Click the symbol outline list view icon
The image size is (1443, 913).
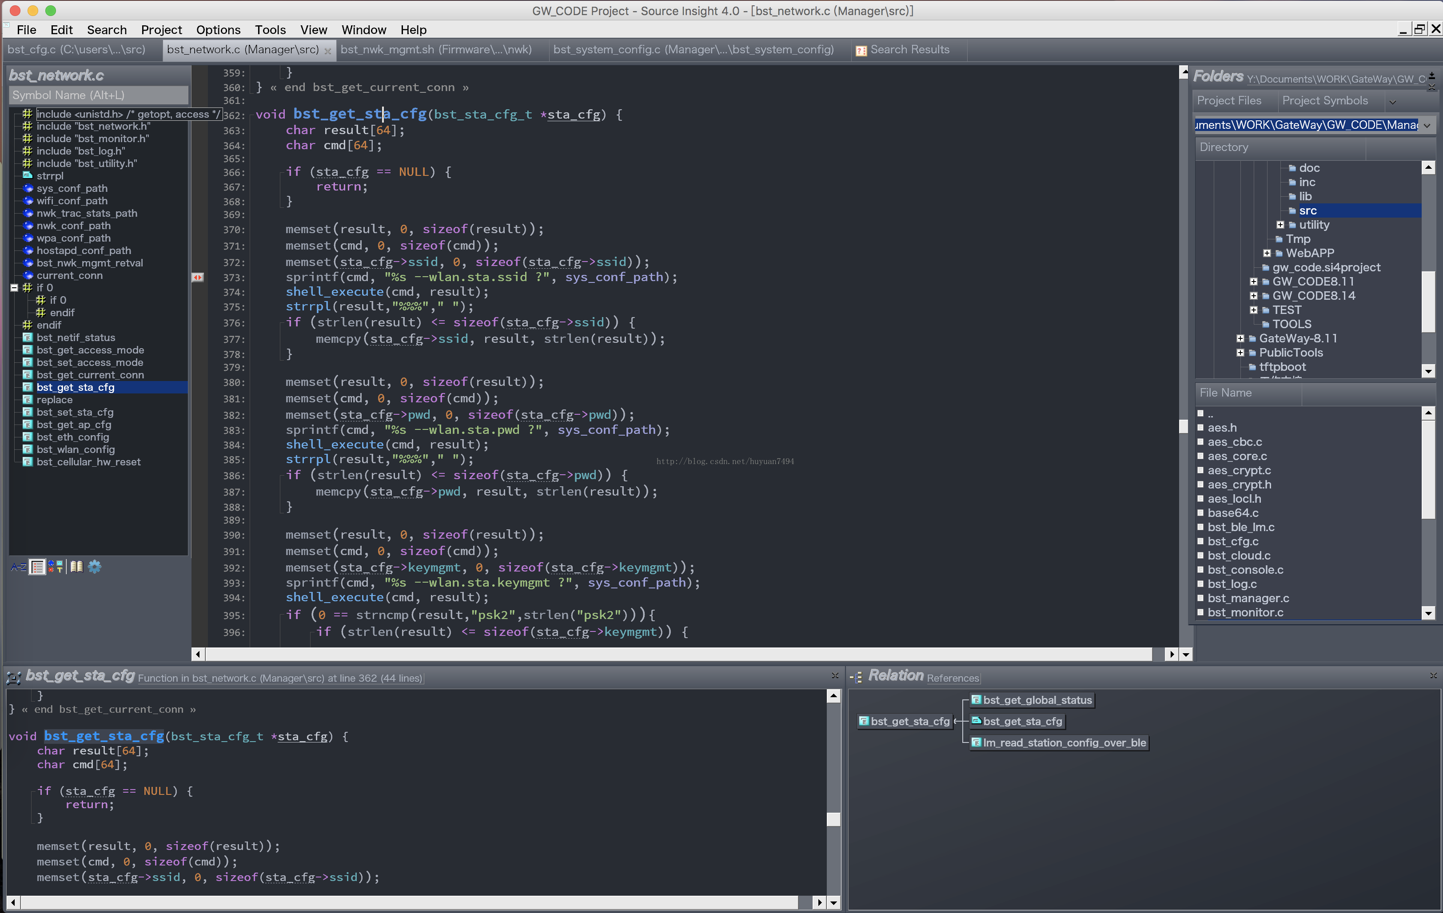pos(37,567)
